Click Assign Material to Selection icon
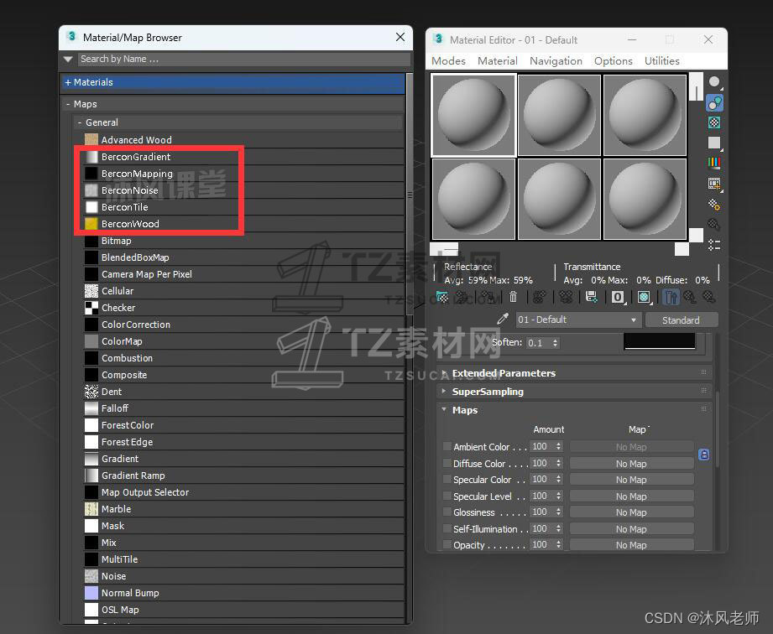The width and height of the screenshot is (773, 634). point(488,297)
